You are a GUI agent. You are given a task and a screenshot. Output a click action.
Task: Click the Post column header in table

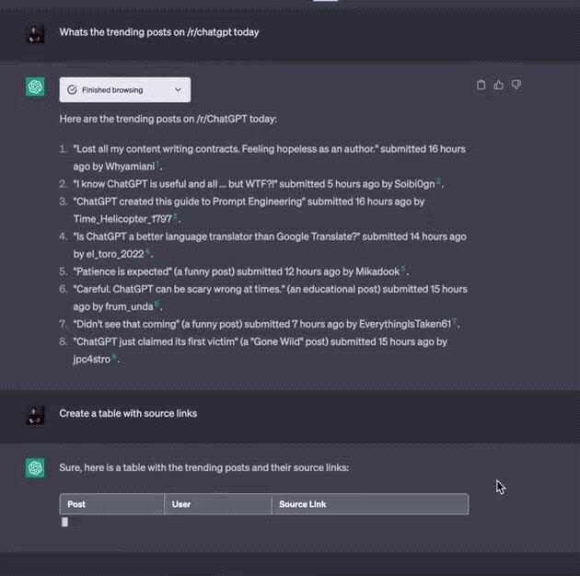111,504
